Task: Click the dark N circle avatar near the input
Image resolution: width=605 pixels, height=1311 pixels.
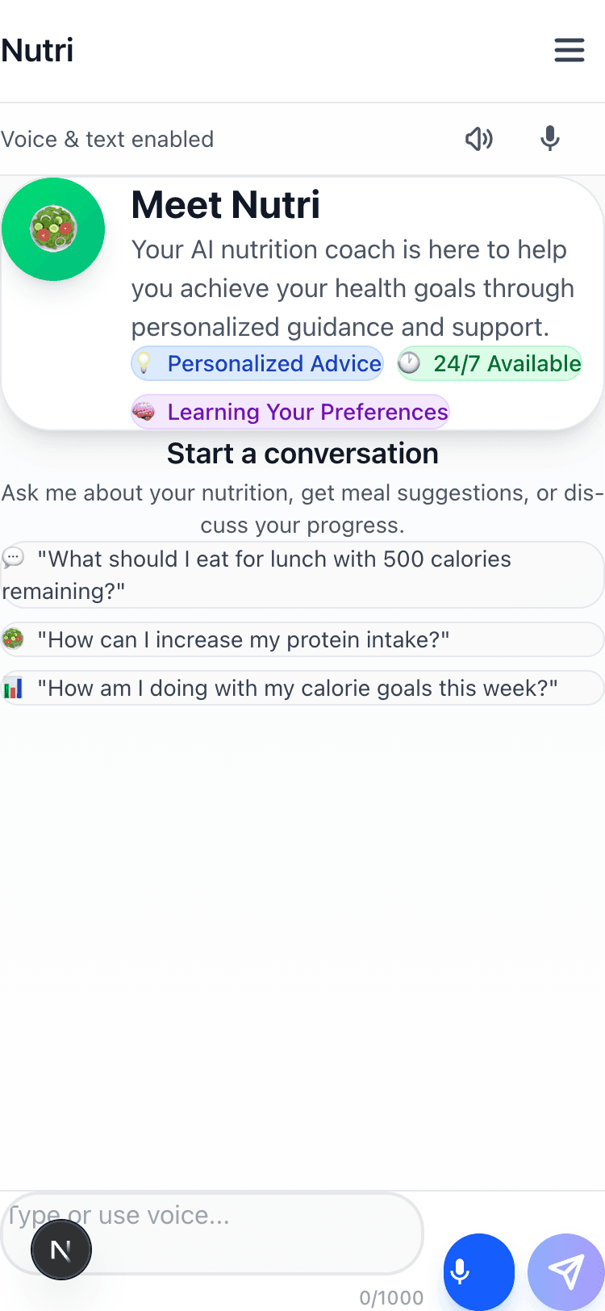Action: pyautogui.click(x=61, y=1249)
